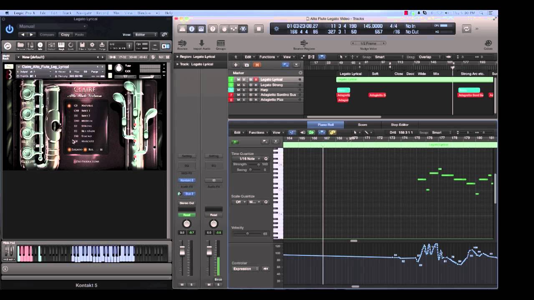Open the 1/16 Note quantize dropdown
Viewport: 534px width, 300px height.
pyautogui.click(x=247, y=159)
